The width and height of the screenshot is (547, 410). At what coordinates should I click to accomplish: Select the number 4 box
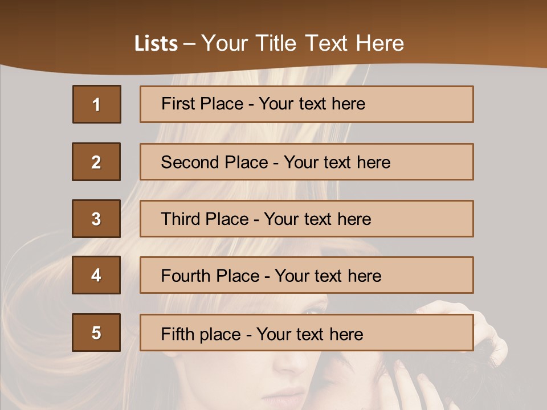96,275
